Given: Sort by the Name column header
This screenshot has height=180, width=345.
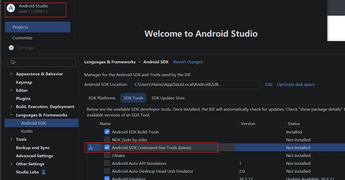Looking at the screenshot, I should pyautogui.click(x=167, y=123).
